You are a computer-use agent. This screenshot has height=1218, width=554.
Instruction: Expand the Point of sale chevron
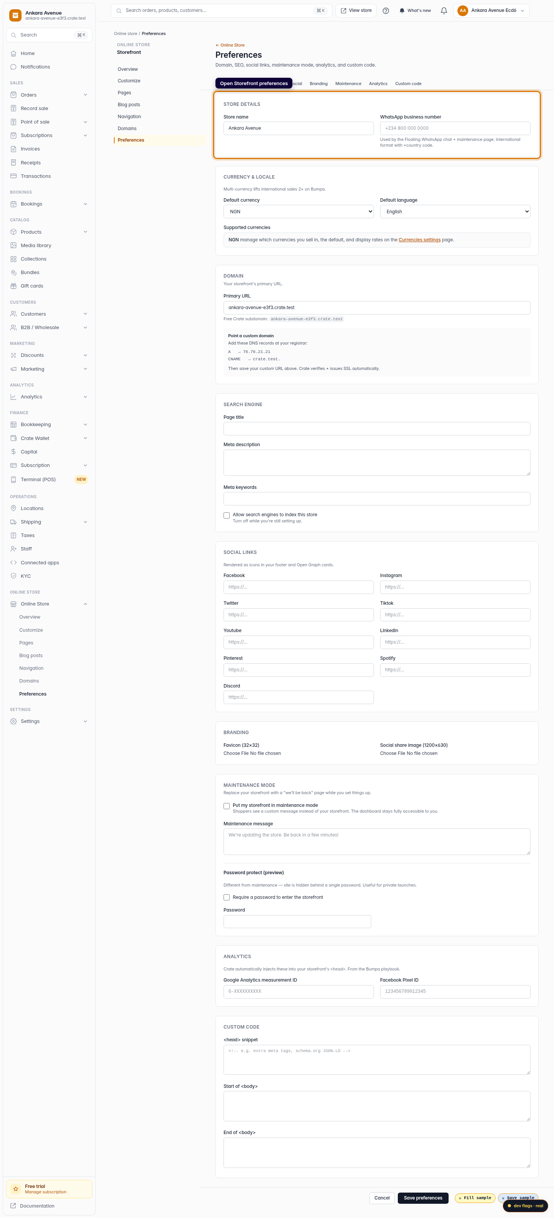85,122
